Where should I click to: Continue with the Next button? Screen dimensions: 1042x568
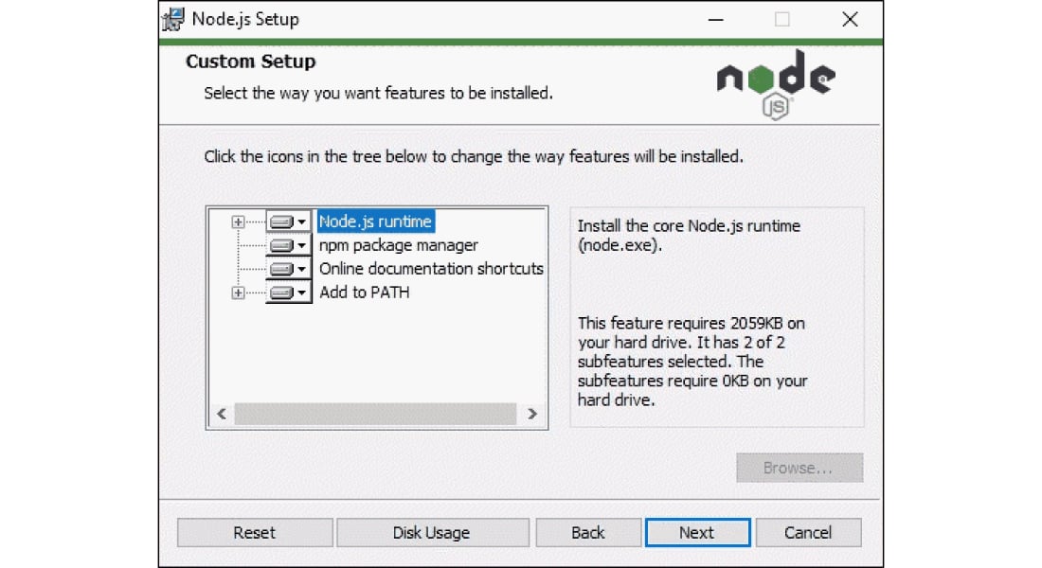click(697, 533)
